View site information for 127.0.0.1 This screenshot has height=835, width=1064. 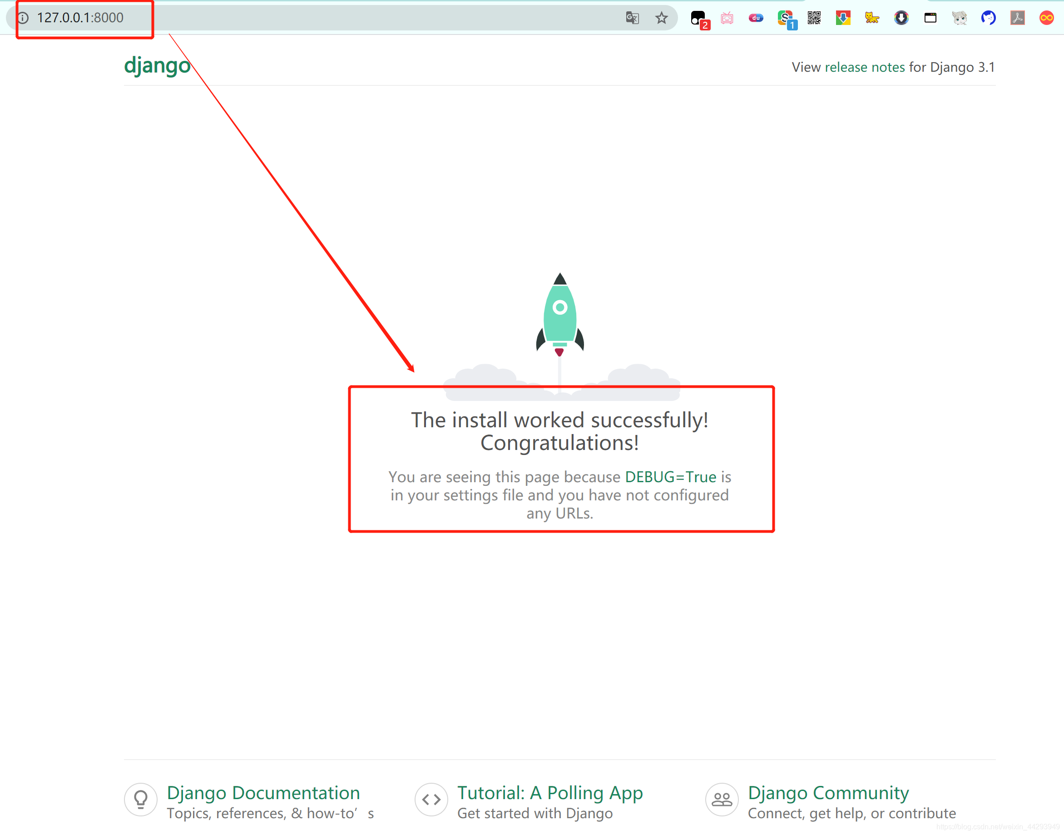tap(23, 18)
